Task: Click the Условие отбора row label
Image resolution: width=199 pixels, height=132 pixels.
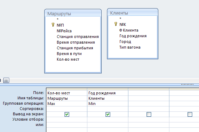Action: click(28, 119)
